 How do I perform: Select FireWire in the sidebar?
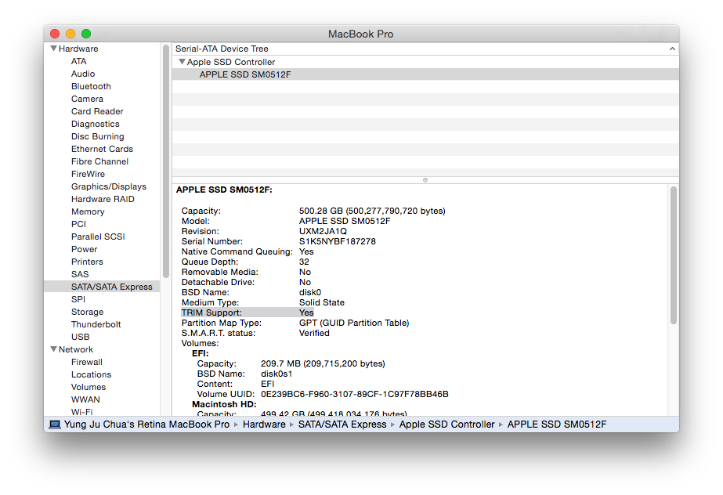88,174
